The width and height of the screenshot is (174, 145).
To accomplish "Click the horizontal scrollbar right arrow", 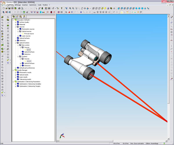I will [166, 141].
